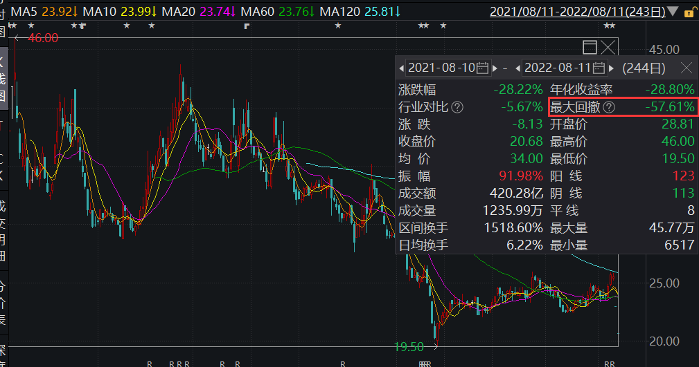Step the start date 2021-08-10 forward
Image resolution: width=699 pixels, height=367 pixels.
click(495, 68)
